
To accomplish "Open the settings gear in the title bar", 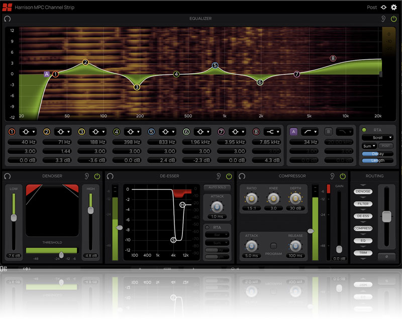I will point(393,8).
